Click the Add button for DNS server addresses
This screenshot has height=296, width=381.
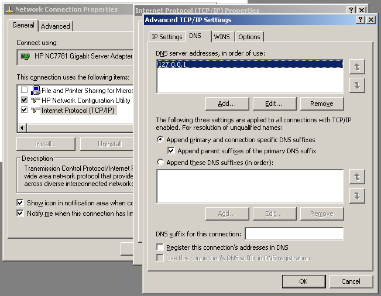[226, 104]
